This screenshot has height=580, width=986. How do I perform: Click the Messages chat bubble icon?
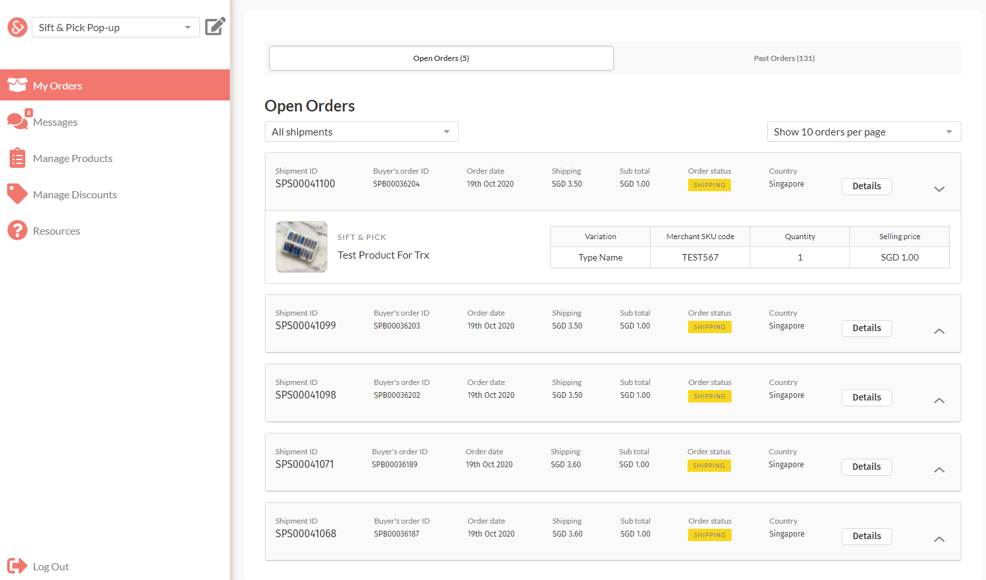point(17,121)
